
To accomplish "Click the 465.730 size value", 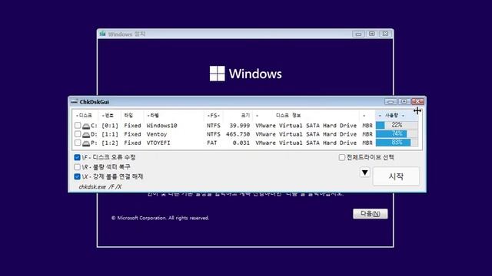I will pos(238,134).
